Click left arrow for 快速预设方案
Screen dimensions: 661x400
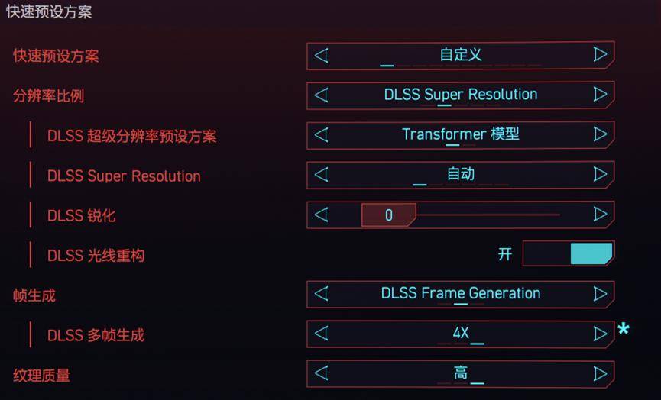click(x=321, y=55)
